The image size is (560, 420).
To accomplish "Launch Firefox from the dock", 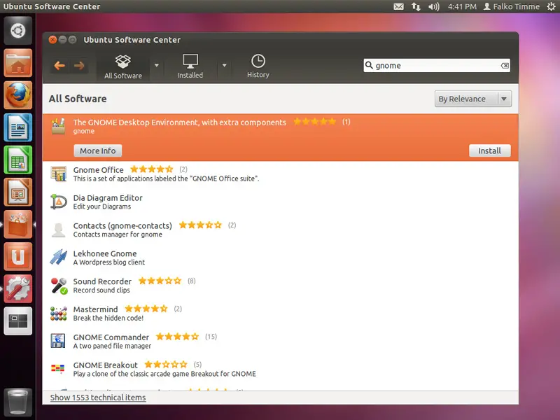I will [x=18, y=95].
